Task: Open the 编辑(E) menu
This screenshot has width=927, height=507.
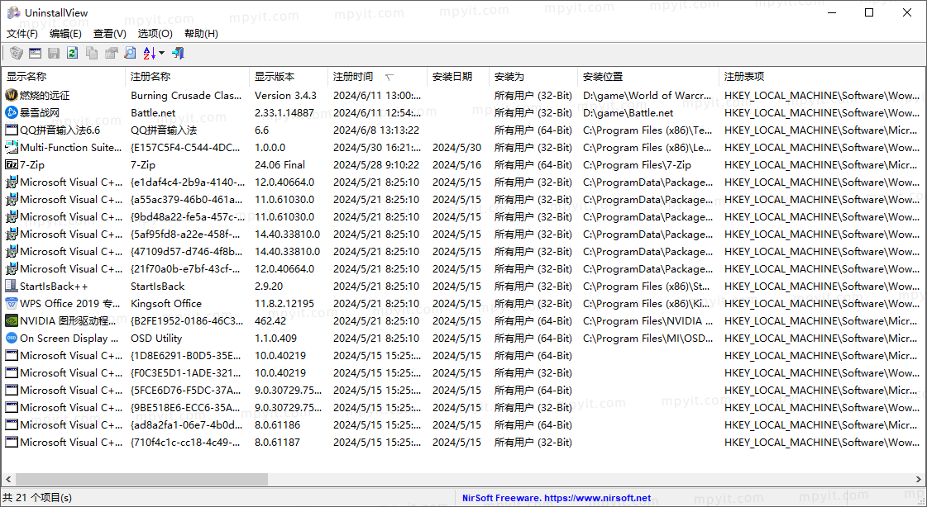Action: point(65,34)
